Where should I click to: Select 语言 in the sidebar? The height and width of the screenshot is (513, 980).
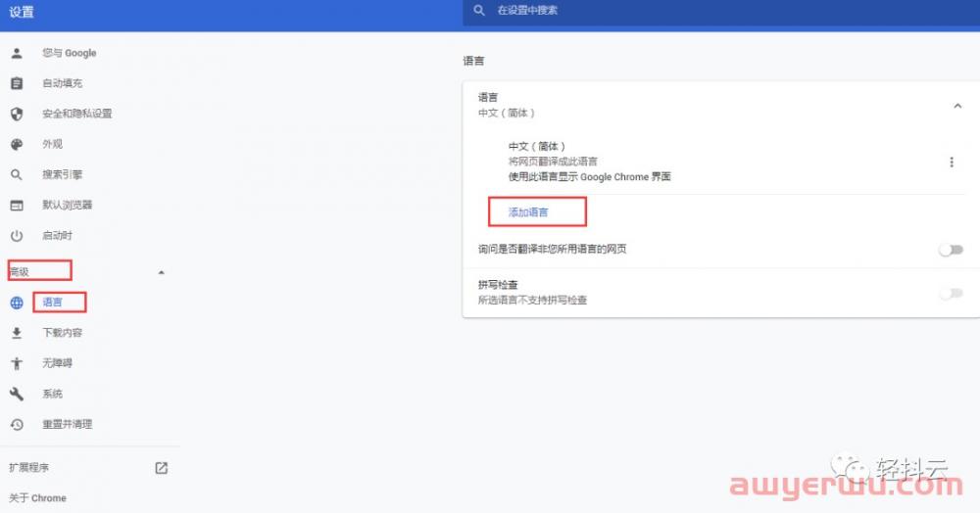click(53, 303)
